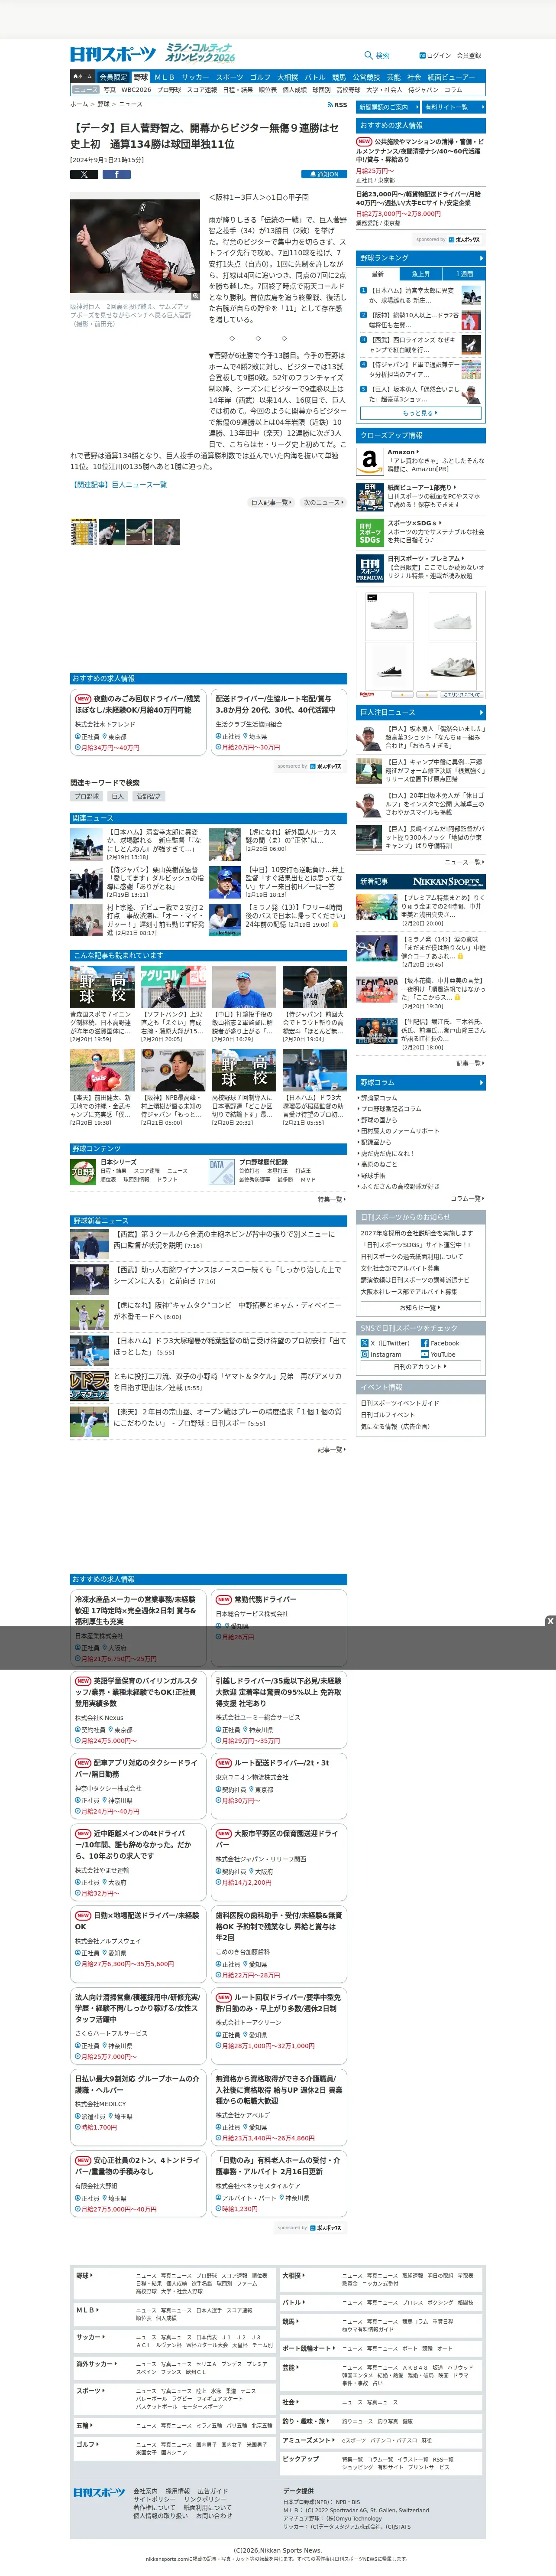Click the 日刊スポーツ・プレミアム PREMIUM icon

pyautogui.click(x=370, y=568)
